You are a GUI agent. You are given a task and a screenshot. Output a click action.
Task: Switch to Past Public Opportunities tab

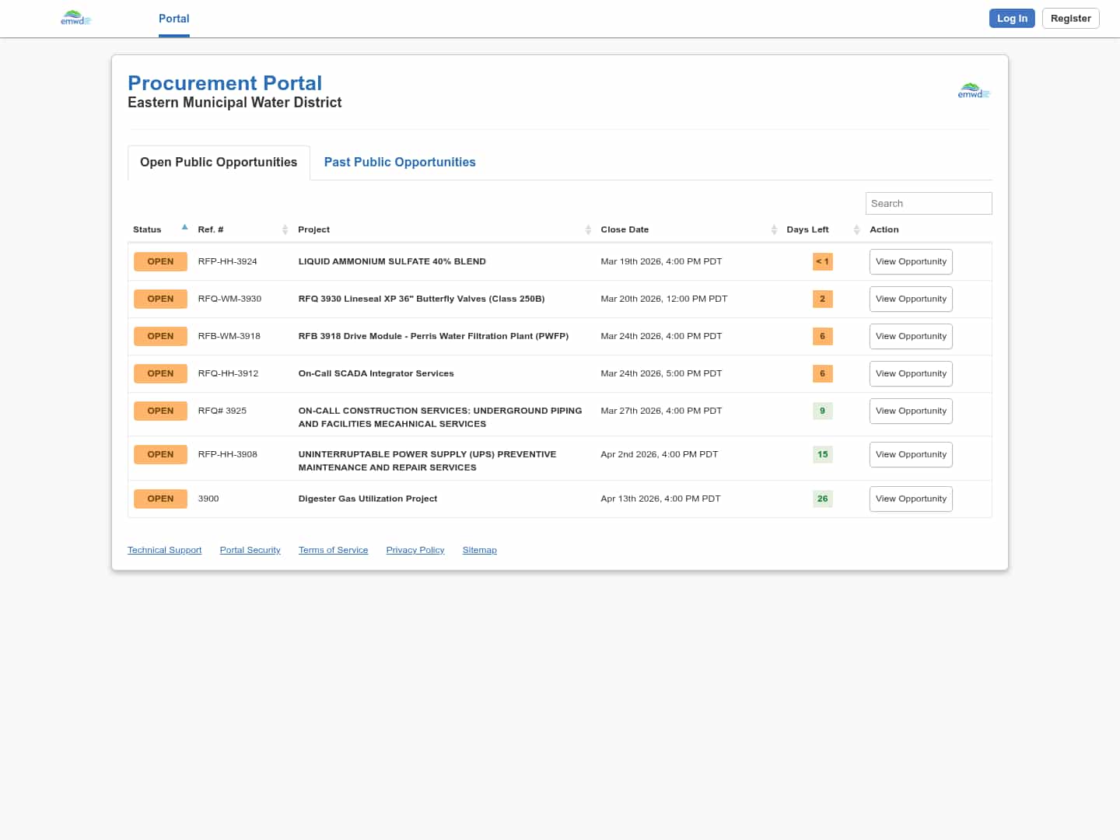pyautogui.click(x=399, y=162)
